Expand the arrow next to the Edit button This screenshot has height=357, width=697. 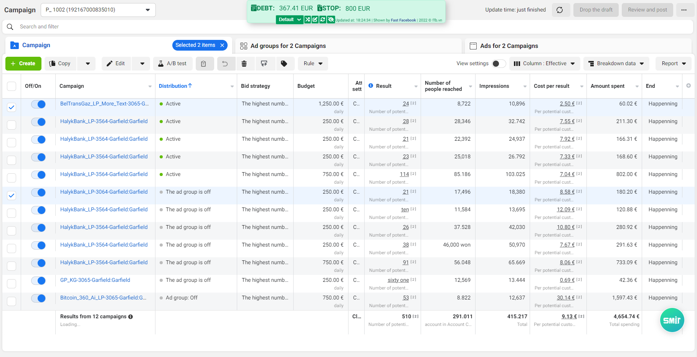(142, 64)
